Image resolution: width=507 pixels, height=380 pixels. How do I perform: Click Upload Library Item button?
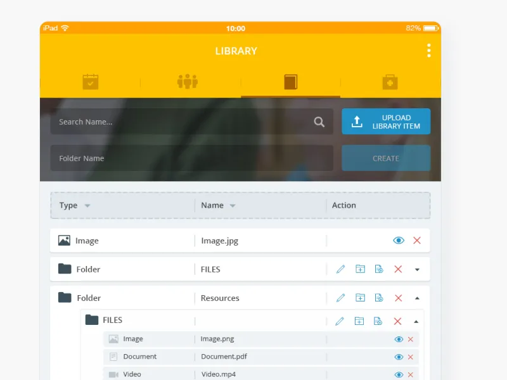(386, 122)
